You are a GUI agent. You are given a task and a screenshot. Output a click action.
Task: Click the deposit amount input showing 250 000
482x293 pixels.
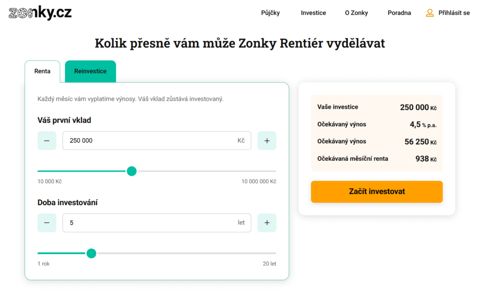[157, 140]
